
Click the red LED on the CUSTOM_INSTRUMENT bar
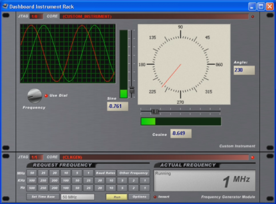(x=253, y=16)
